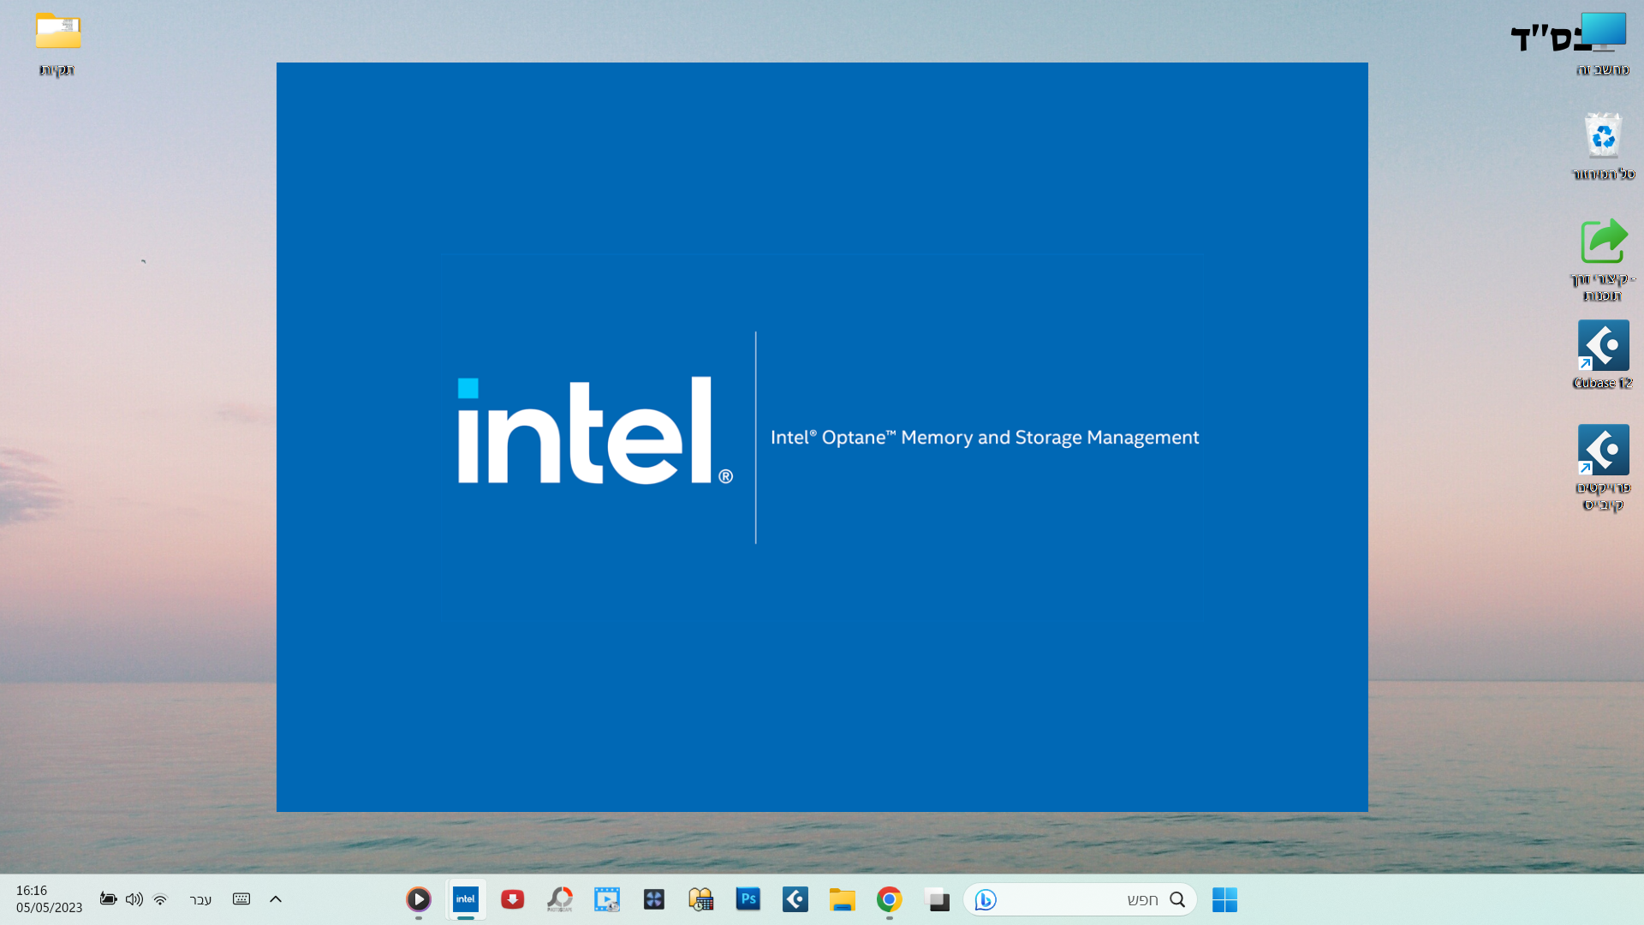
Task: Open the video editor taskbar icon
Action: (x=607, y=899)
